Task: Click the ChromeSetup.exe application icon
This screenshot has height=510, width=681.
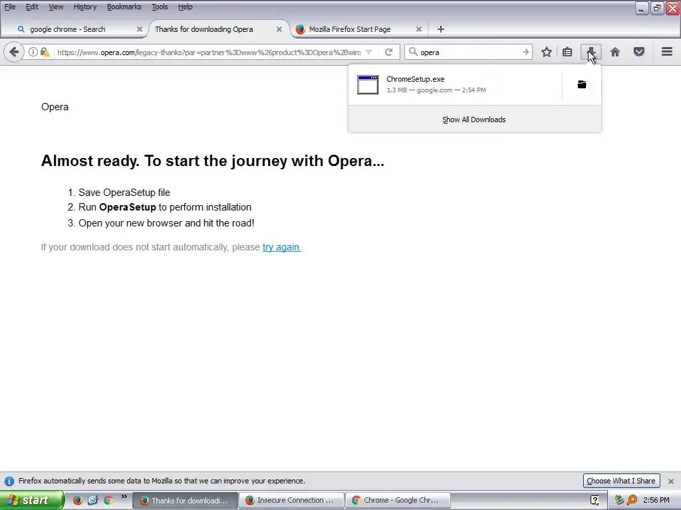Action: 368,84
